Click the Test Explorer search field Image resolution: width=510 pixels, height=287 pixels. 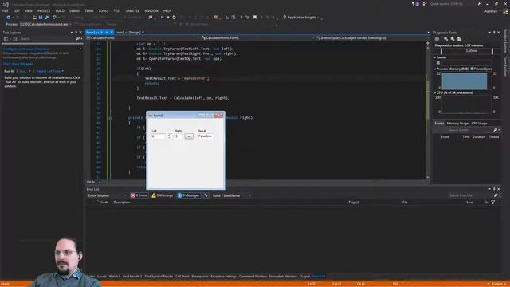tap(47, 39)
